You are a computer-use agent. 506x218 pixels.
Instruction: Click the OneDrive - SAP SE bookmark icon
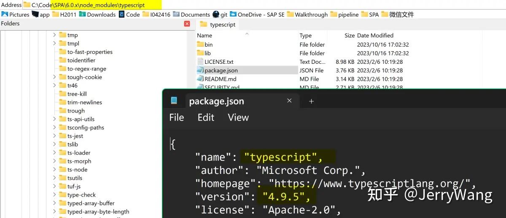point(233,14)
